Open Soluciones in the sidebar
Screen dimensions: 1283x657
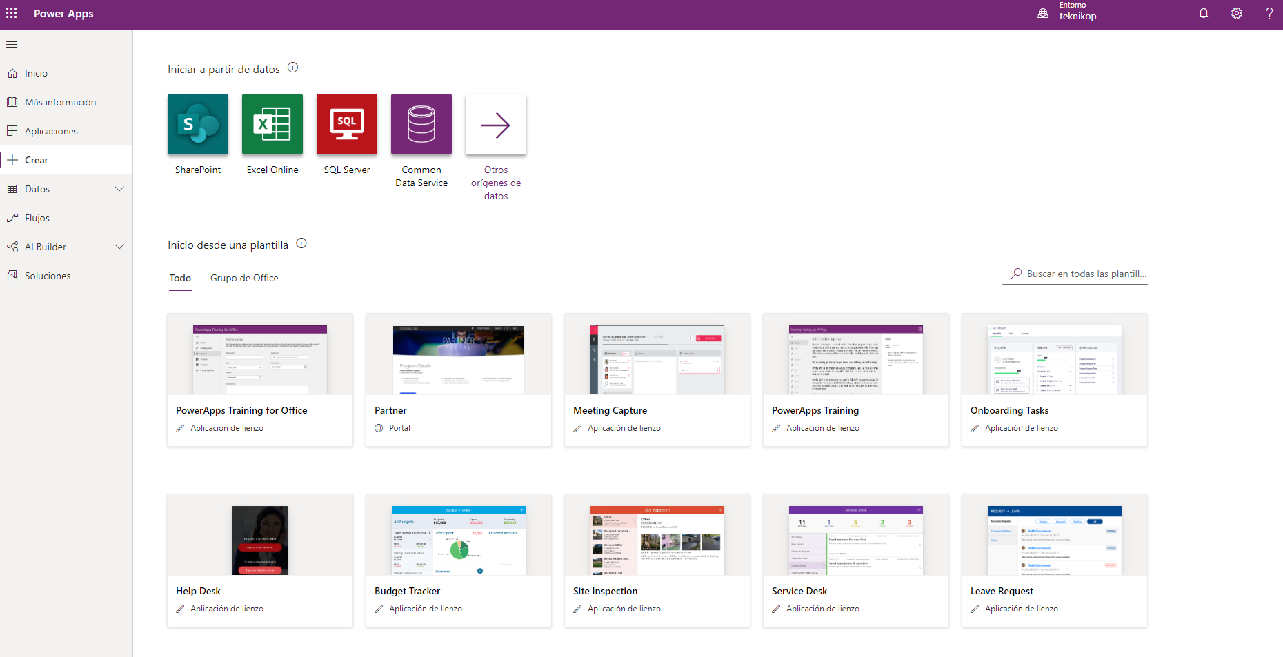[x=66, y=276]
